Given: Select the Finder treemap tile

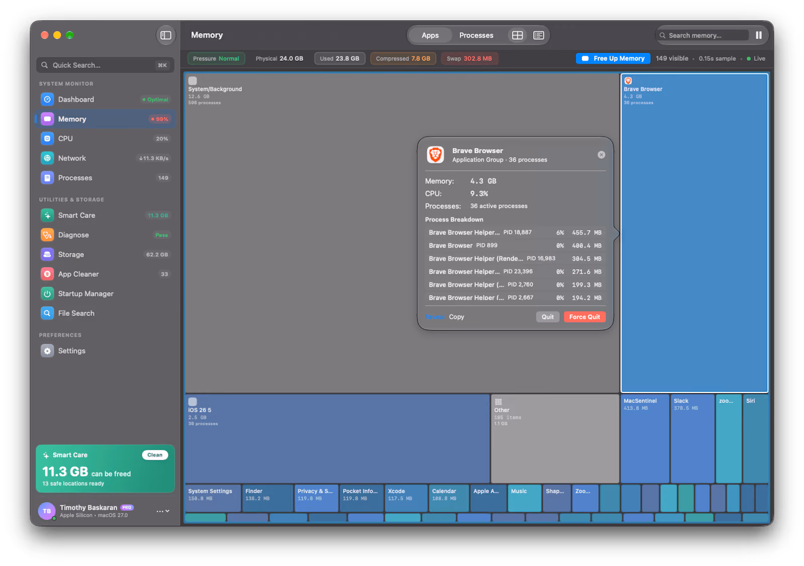Looking at the screenshot, I should tap(268, 498).
